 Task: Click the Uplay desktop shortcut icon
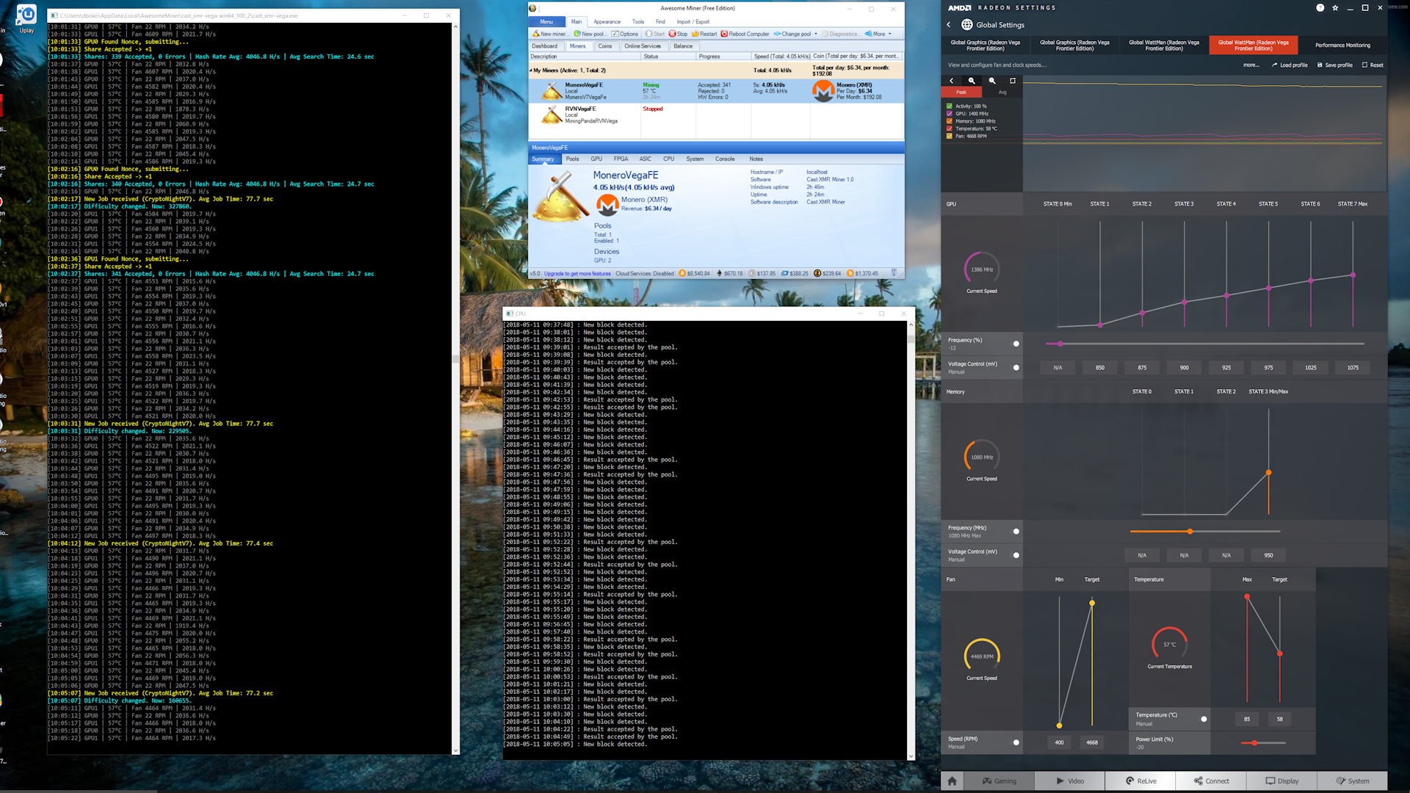click(x=26, y=15)
